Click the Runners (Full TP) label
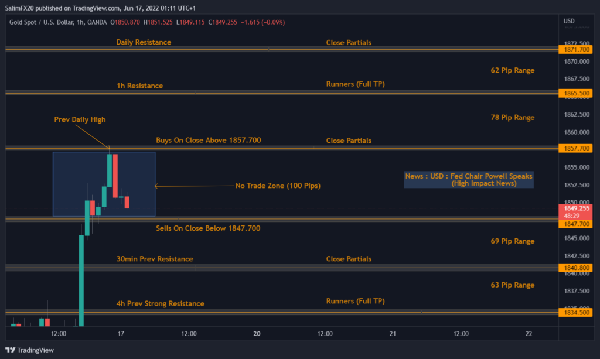 click(356, 84)
